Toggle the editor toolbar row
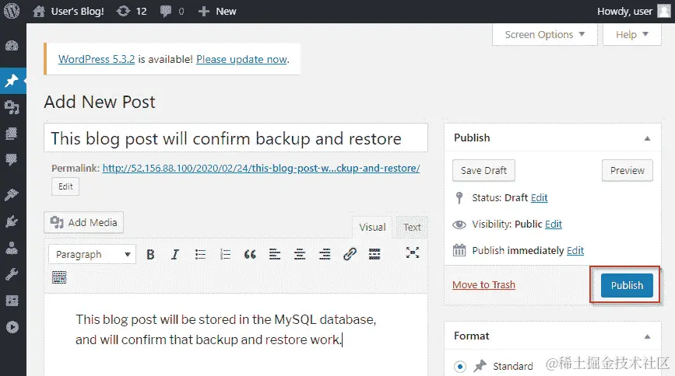Image resolution: width=675 pixels, height=376 pixels. (x=59, y=277)
